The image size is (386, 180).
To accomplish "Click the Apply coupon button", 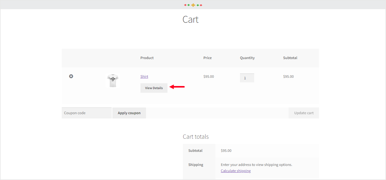I will click(x=129, y=113).
